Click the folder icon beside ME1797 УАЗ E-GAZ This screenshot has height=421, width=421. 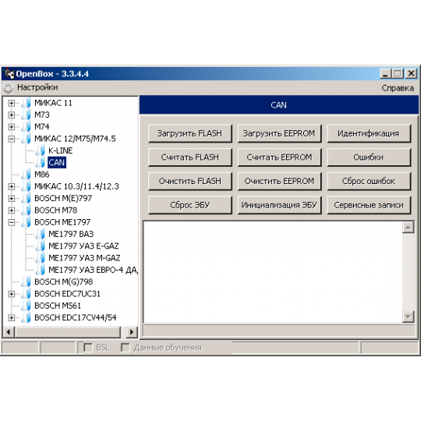pyautogui.click(x=41, y=246)
